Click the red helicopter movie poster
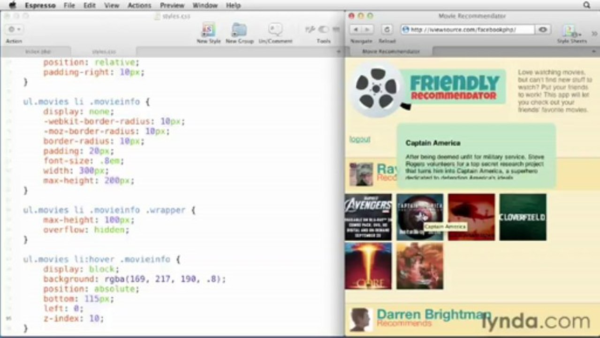 (x=471, y=217)
